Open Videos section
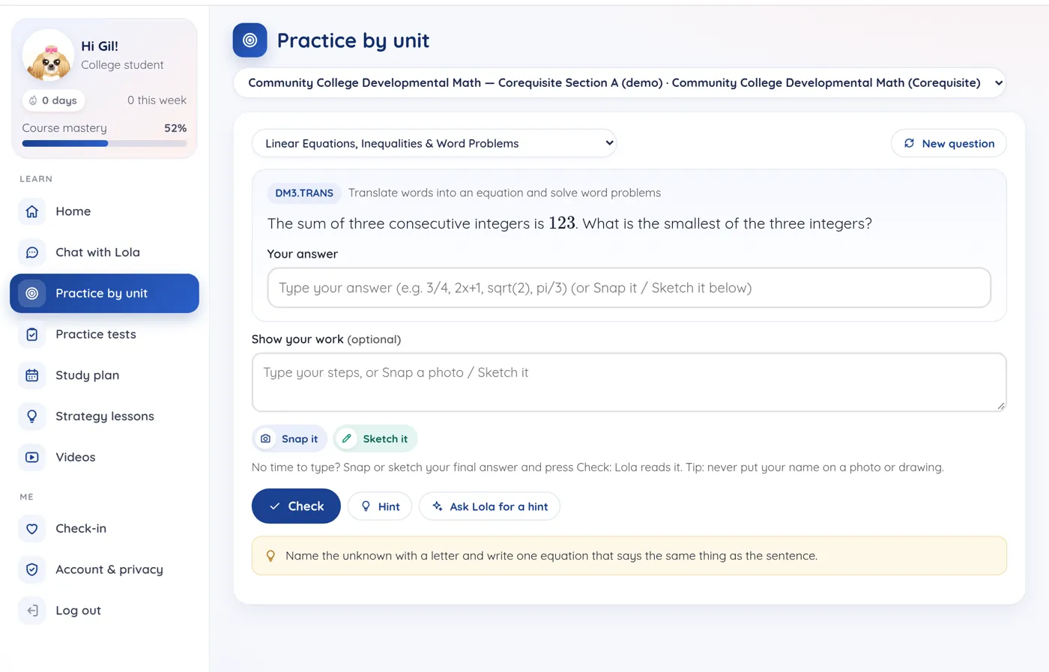 (x=104, y=457)
